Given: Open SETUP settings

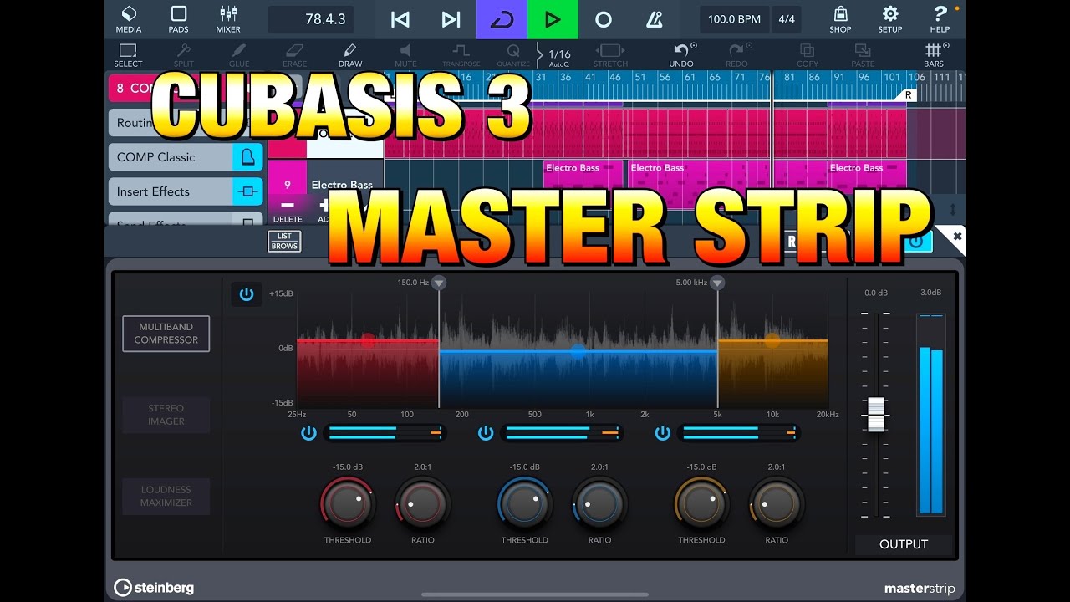Looking at the screenshot, I should [890, 19].
